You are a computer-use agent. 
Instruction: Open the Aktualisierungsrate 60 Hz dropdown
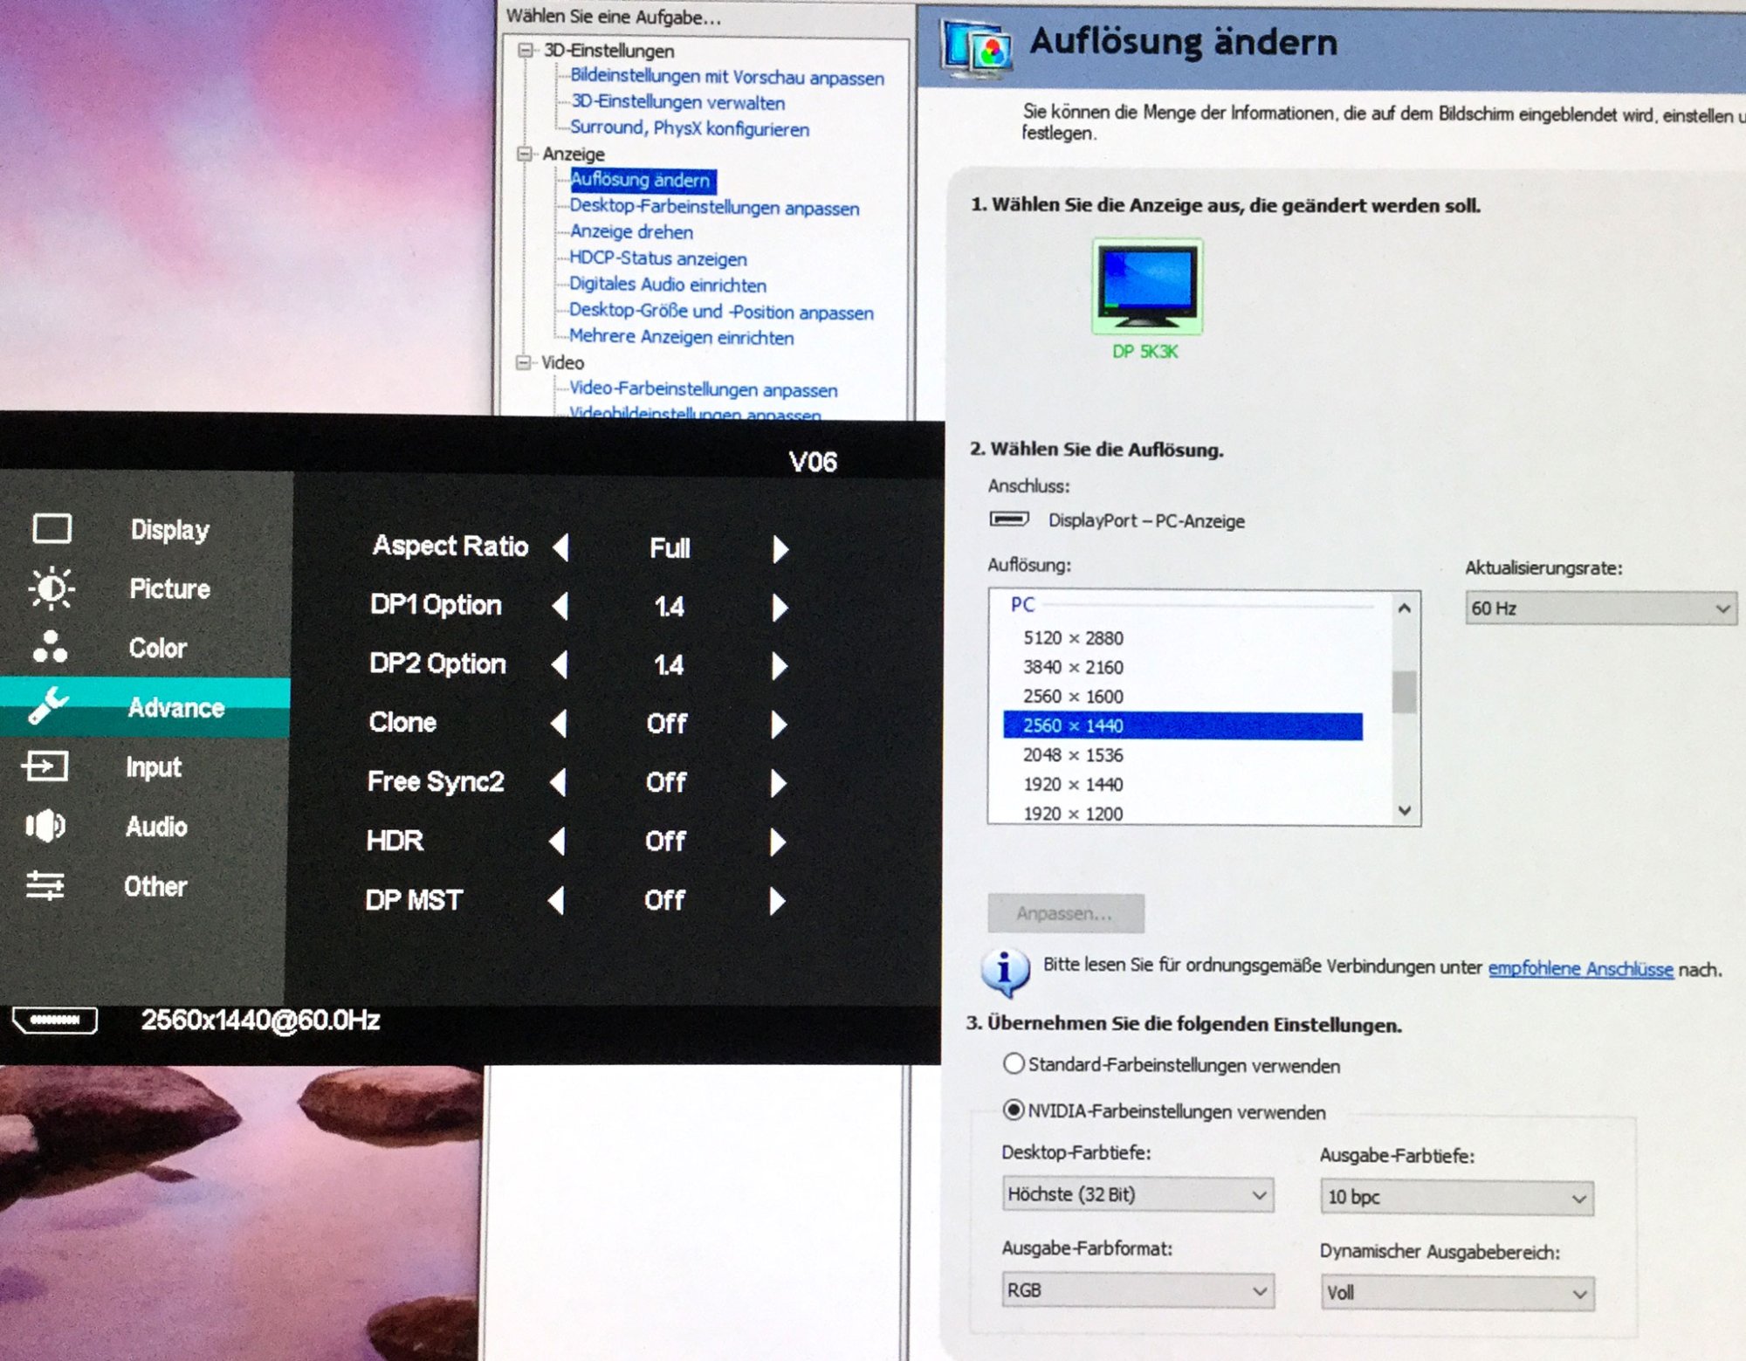1599,608
